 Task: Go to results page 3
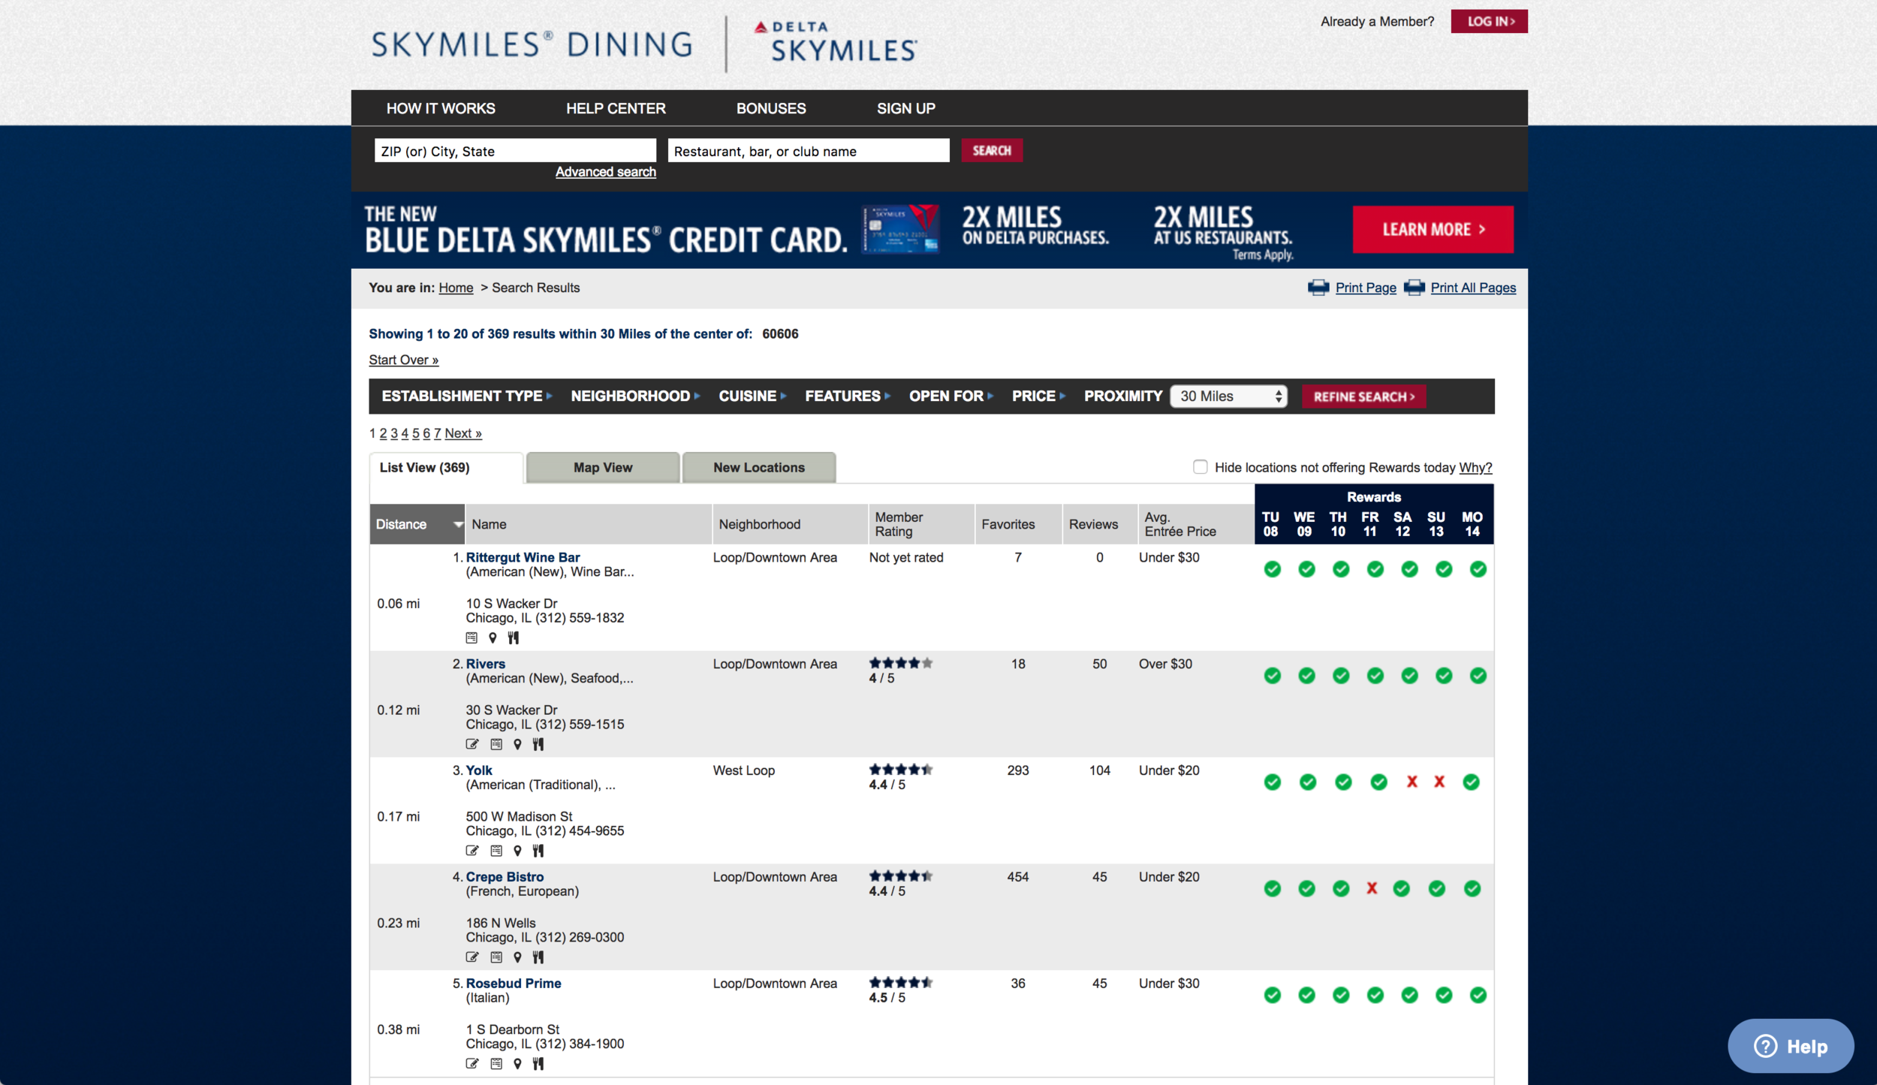(x=393, y=433)
